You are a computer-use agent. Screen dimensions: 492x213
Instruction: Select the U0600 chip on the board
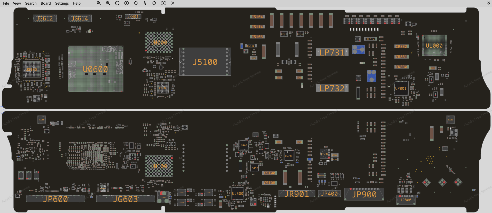click(95, 69)
